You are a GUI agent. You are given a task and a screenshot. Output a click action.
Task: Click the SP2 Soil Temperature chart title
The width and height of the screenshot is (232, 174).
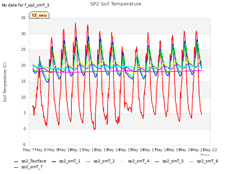[116, 4]
